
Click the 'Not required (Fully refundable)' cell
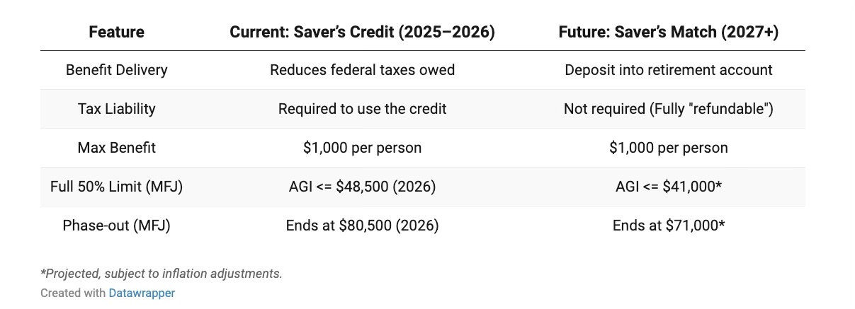(x=668, y=109)
